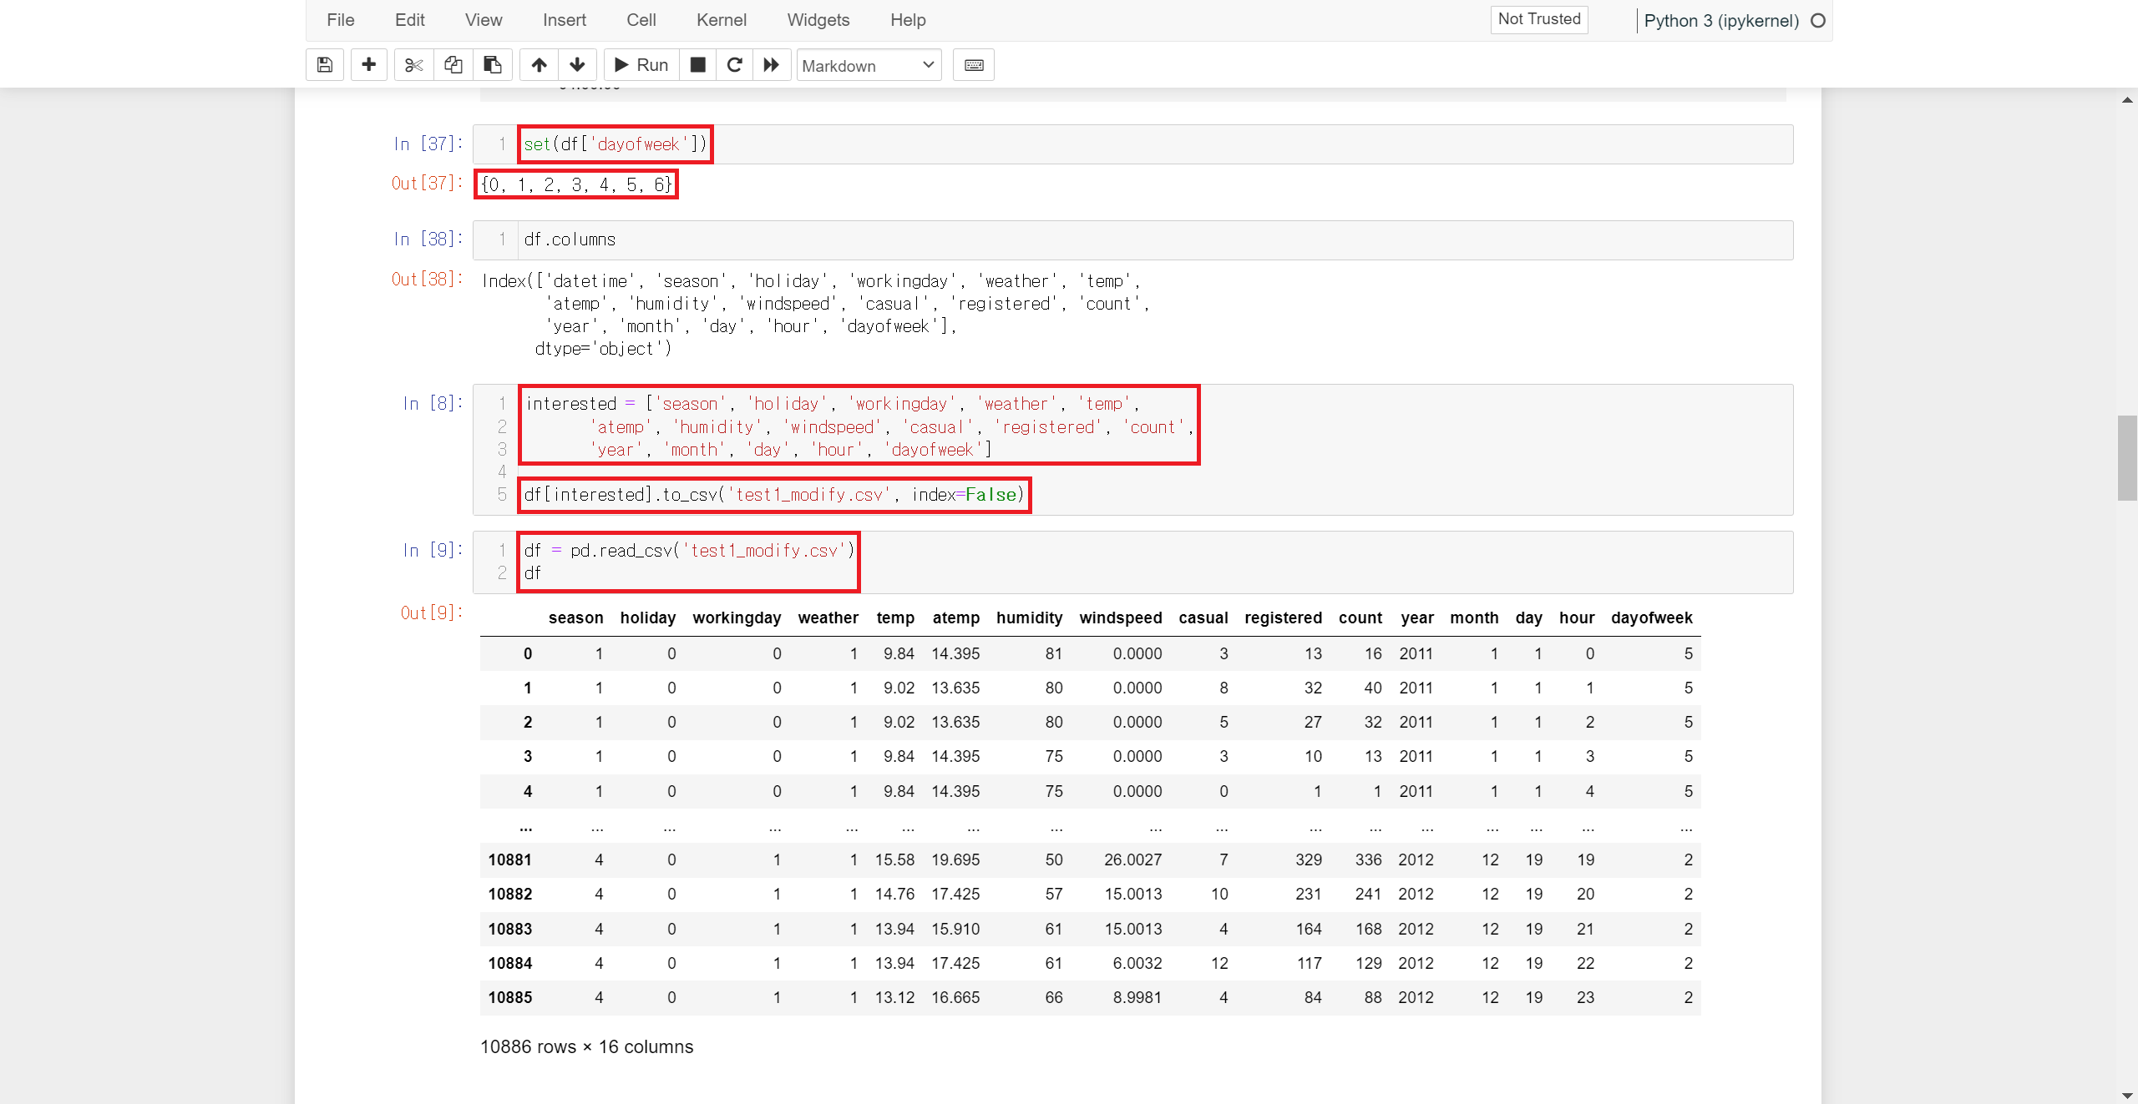This screenshot has width=2138, height=1104.
Task: Click the scroll-down arrow at bottom right
Action: [2126, 1095]
